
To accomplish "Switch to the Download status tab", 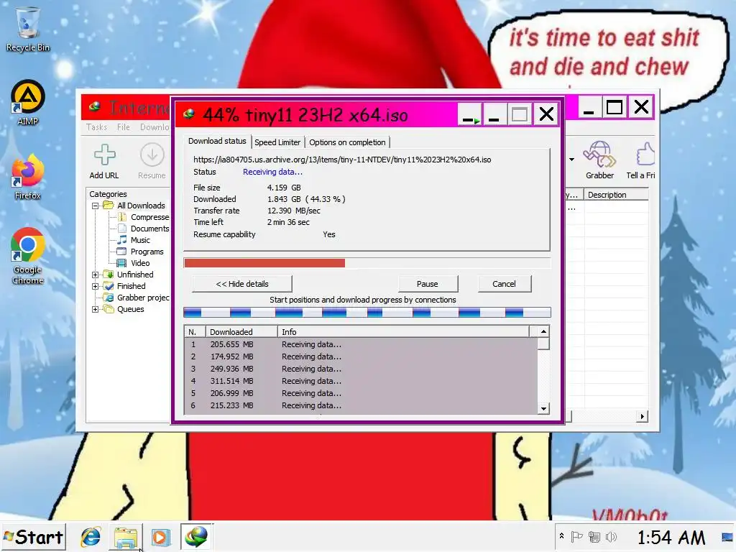I will tap(217, 141).
